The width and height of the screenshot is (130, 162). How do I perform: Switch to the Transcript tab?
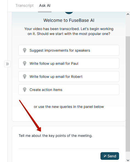pos(24,5)
